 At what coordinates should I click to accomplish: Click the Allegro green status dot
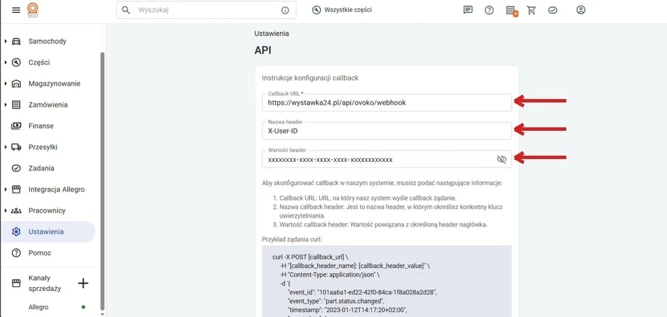[x=83, y=307]
